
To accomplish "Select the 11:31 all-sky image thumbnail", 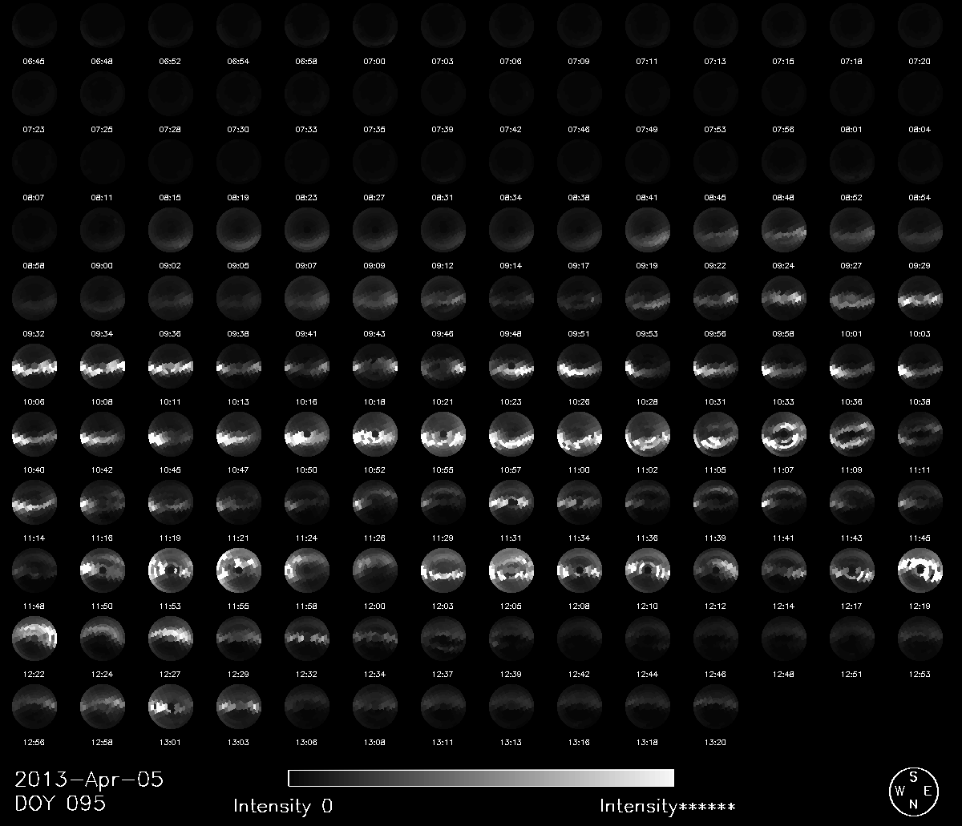I will point(511,502).
